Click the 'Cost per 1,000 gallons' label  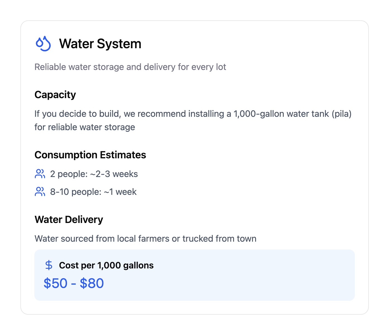pos(106,266)
